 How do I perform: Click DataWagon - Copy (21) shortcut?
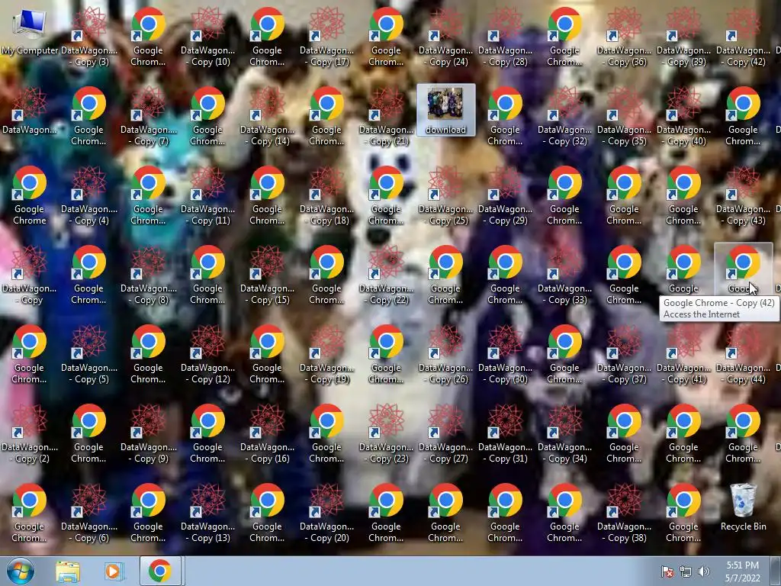387,115
